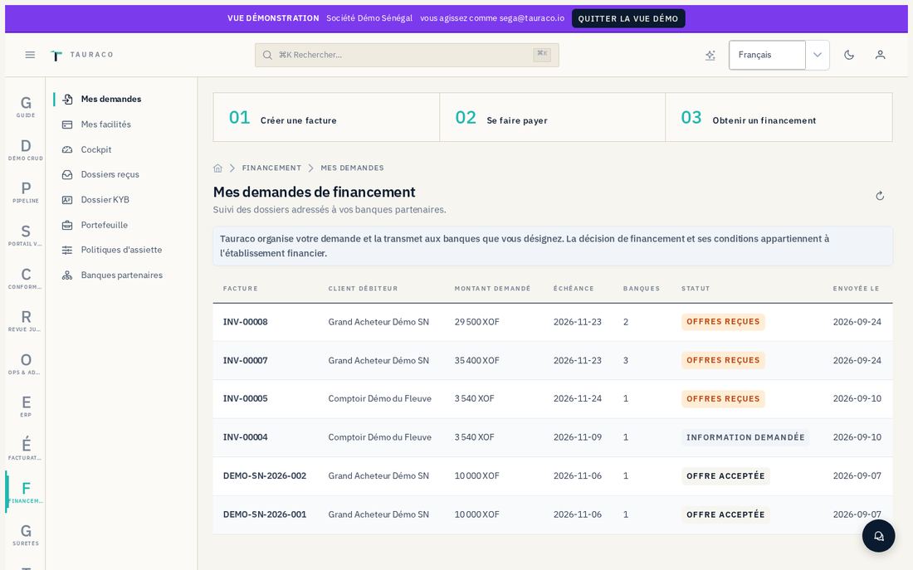Select step 01 Créer une facture
This screenshot has height=570, width=913.
326,117
